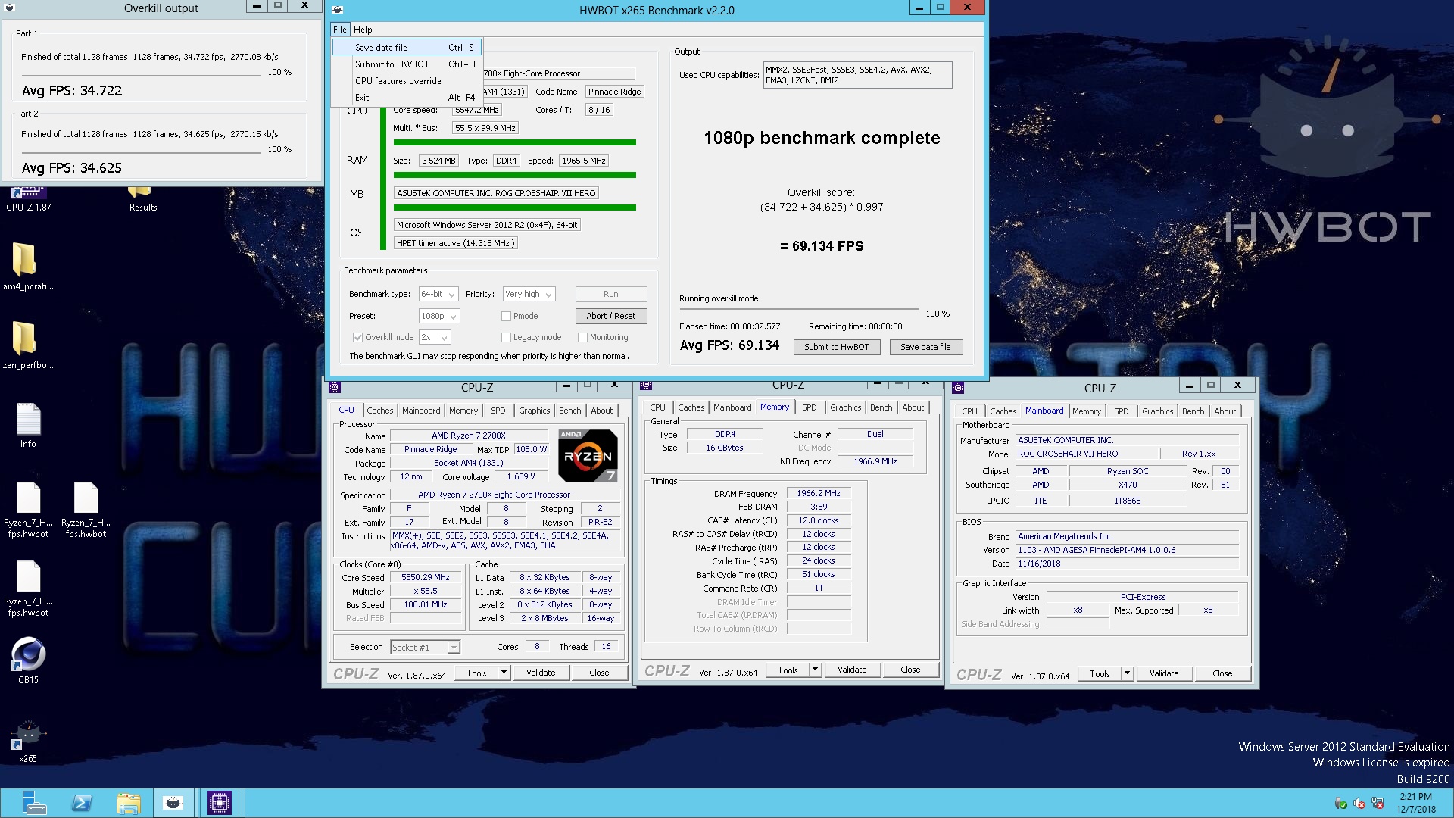The width and height of the screenshot is (1454, 818).
Task: Open the Ryzen_7_H... fps.hwbot file at the bottom
Action: (28, 589)
